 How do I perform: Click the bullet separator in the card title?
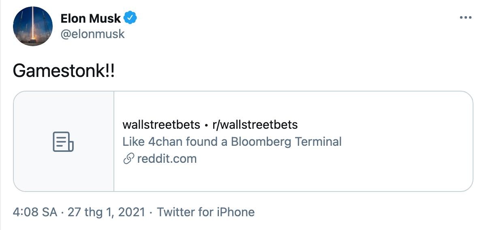tap(206, 125)
